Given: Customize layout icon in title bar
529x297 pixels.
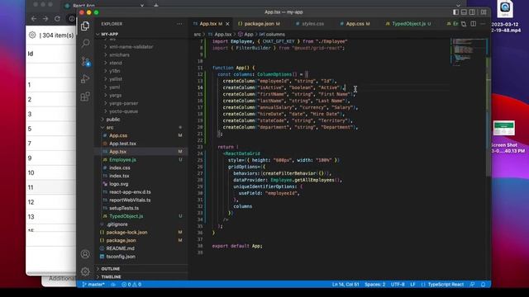Looking at the screenshot, I should [484, 12].
